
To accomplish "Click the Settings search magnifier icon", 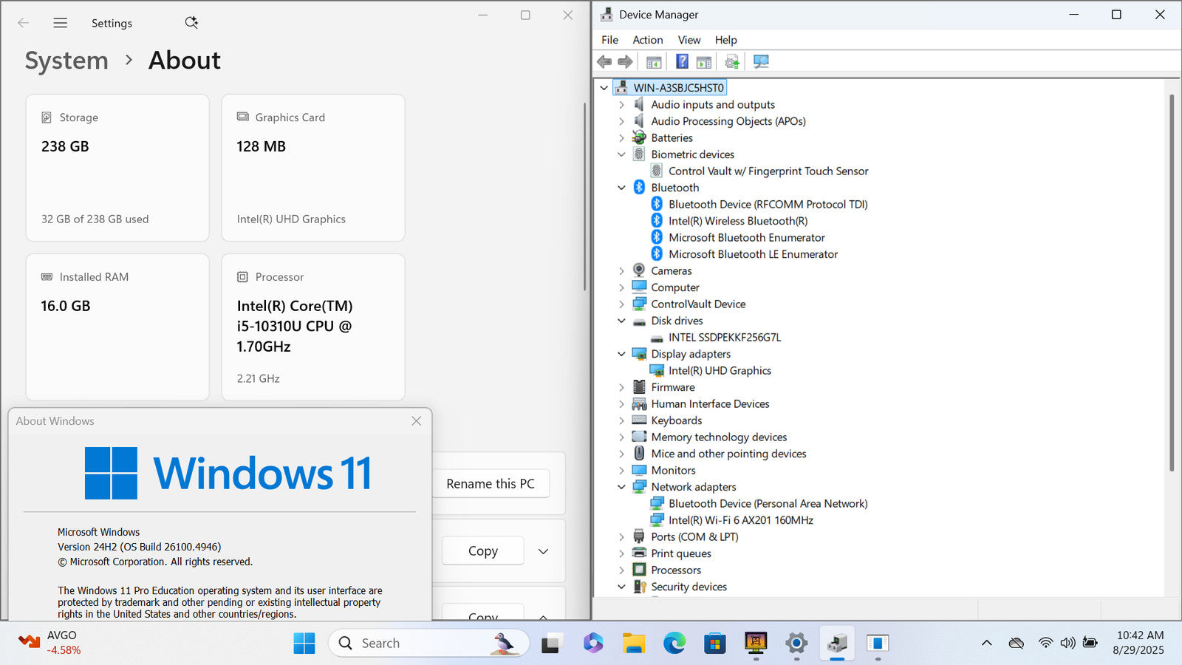I will pos(191,23).
